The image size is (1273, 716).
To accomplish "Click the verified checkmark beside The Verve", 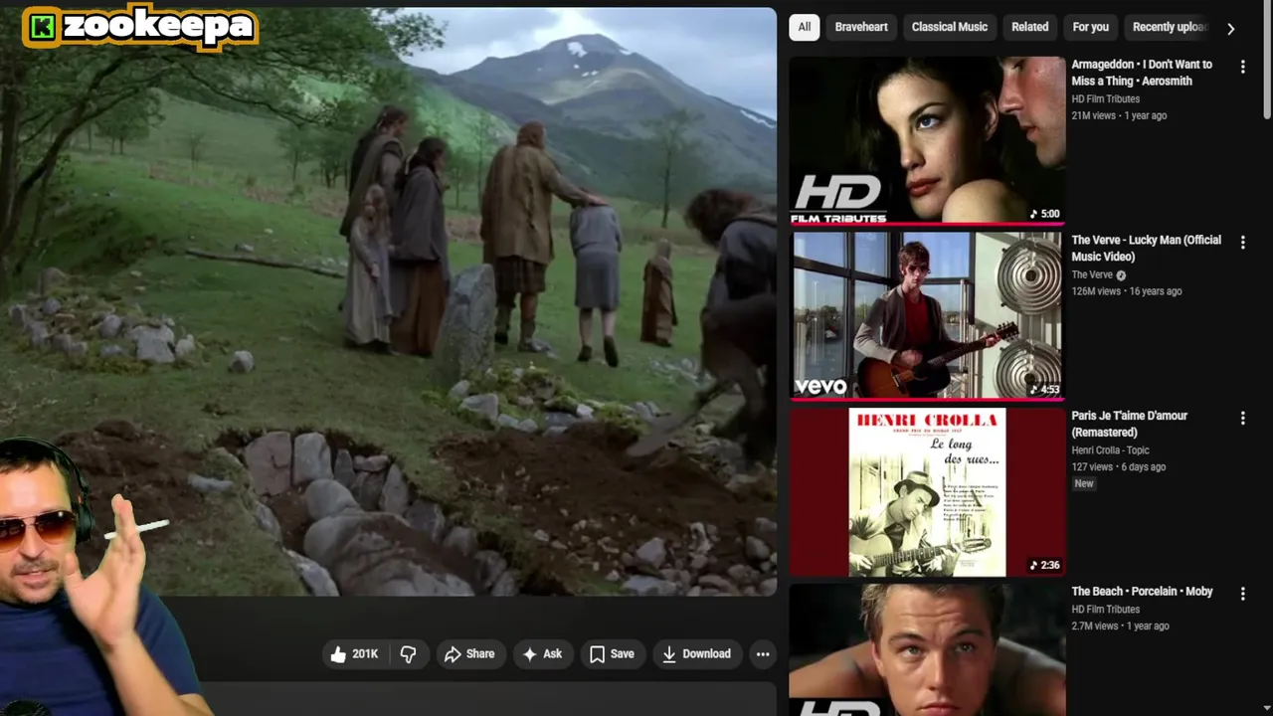I will pos(1121,275).
